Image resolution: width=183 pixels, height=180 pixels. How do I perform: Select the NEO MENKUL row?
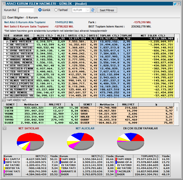pyautogui.click(x=89, y=93)
